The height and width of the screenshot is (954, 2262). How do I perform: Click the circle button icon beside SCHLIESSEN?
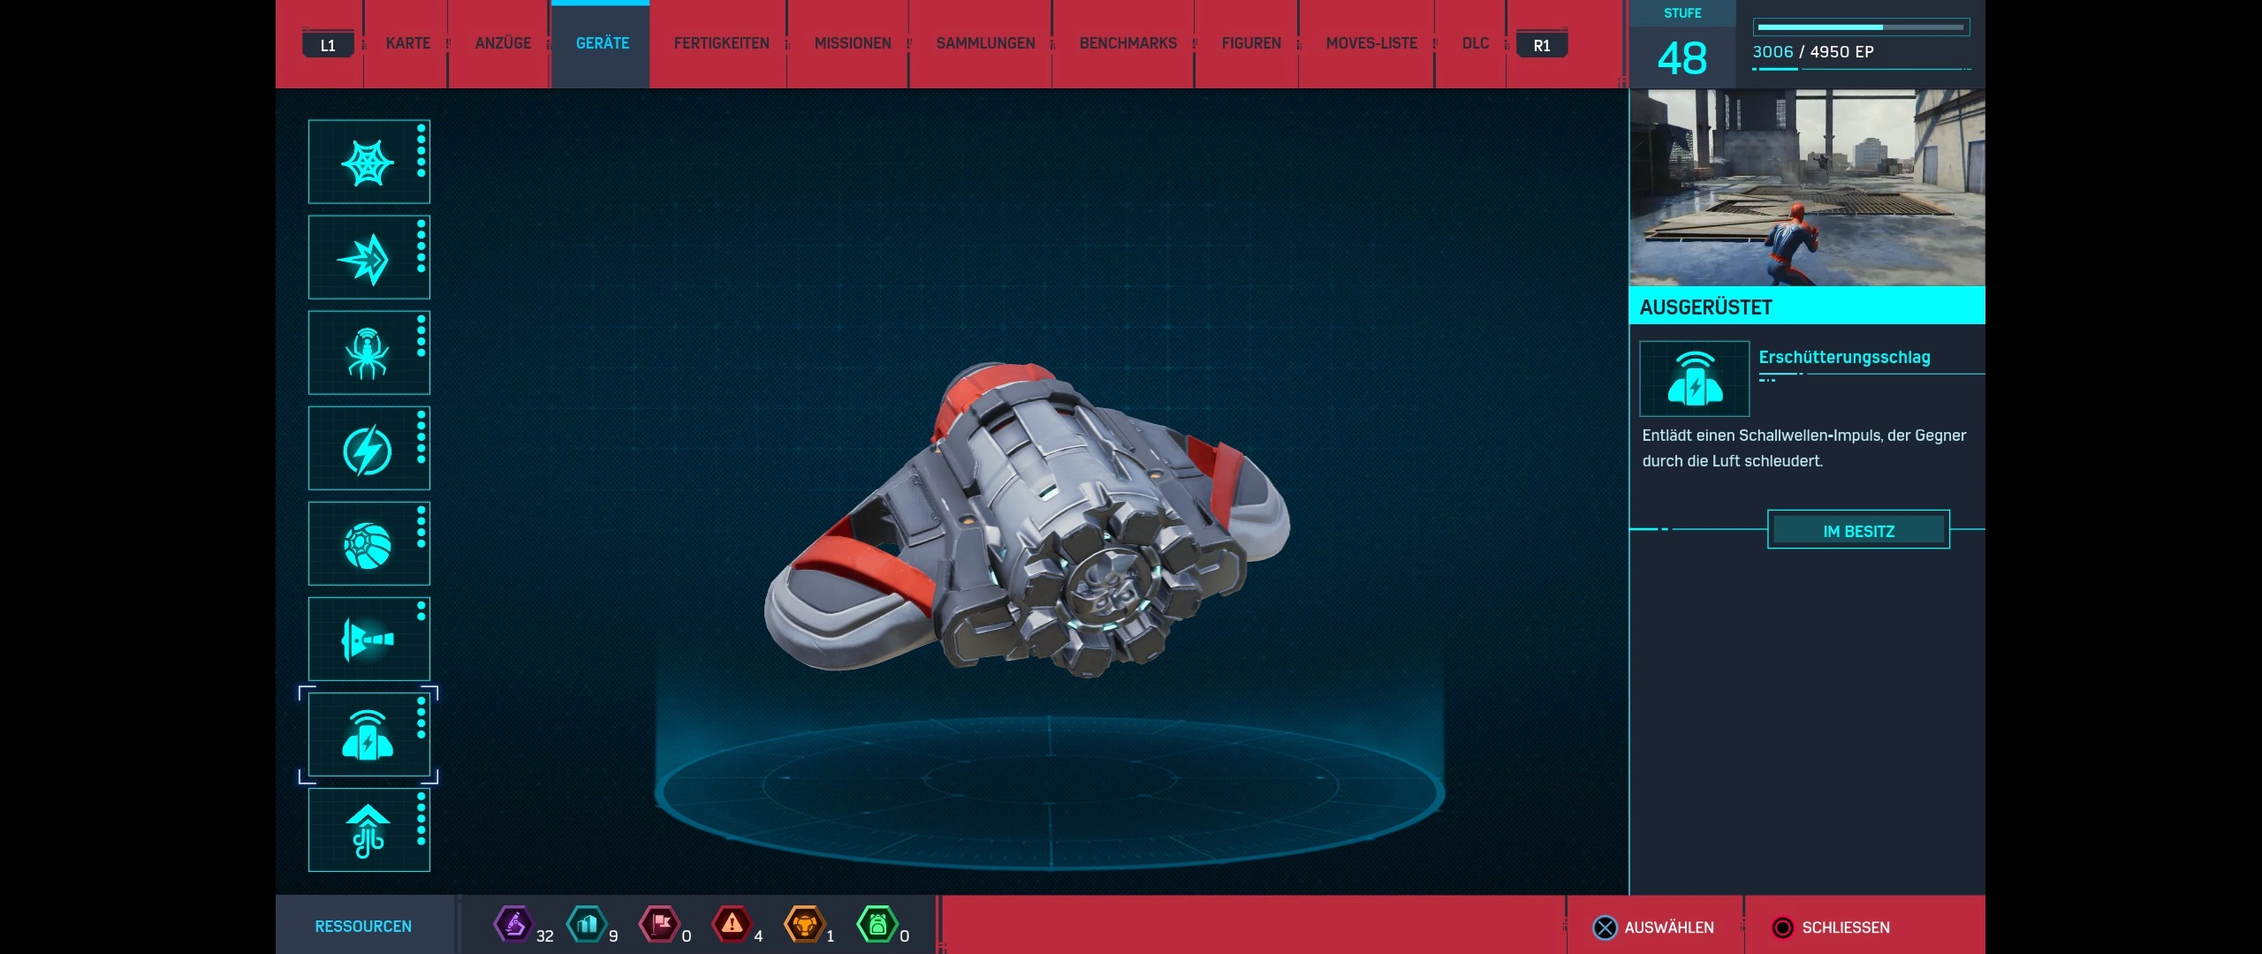[x=1782, y=927]
